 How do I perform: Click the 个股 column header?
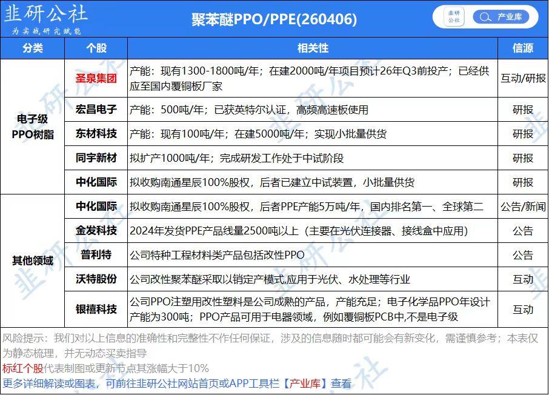coord(96,48)
